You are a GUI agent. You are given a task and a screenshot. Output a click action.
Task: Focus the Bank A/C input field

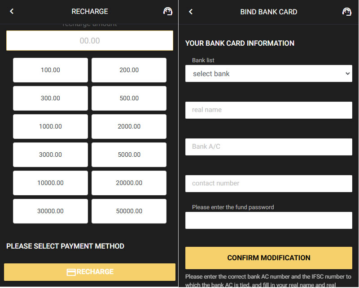coord(268,147)
